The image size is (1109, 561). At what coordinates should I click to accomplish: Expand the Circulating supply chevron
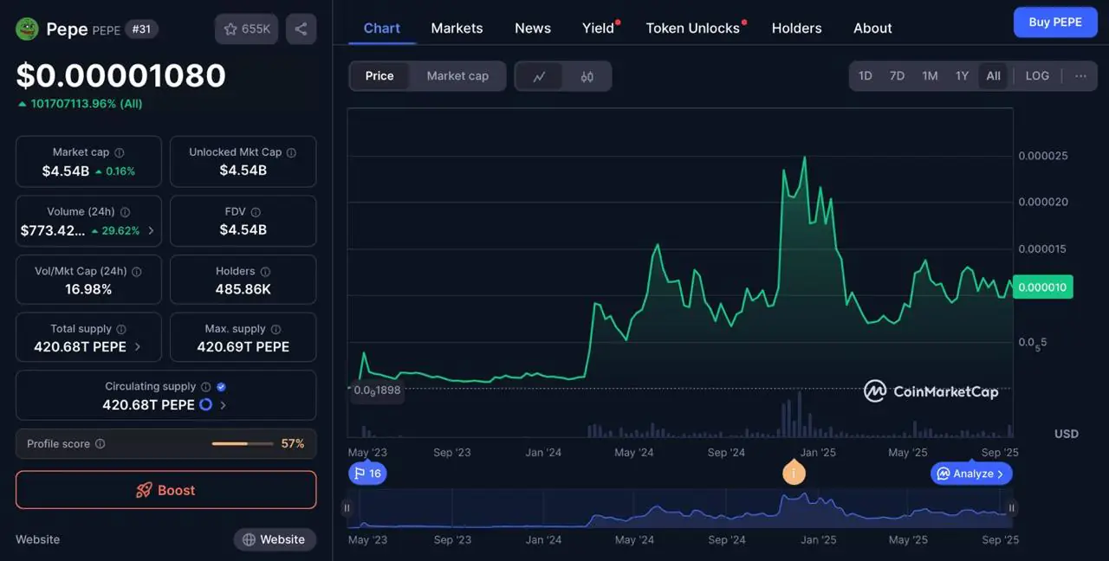point(224,405)
